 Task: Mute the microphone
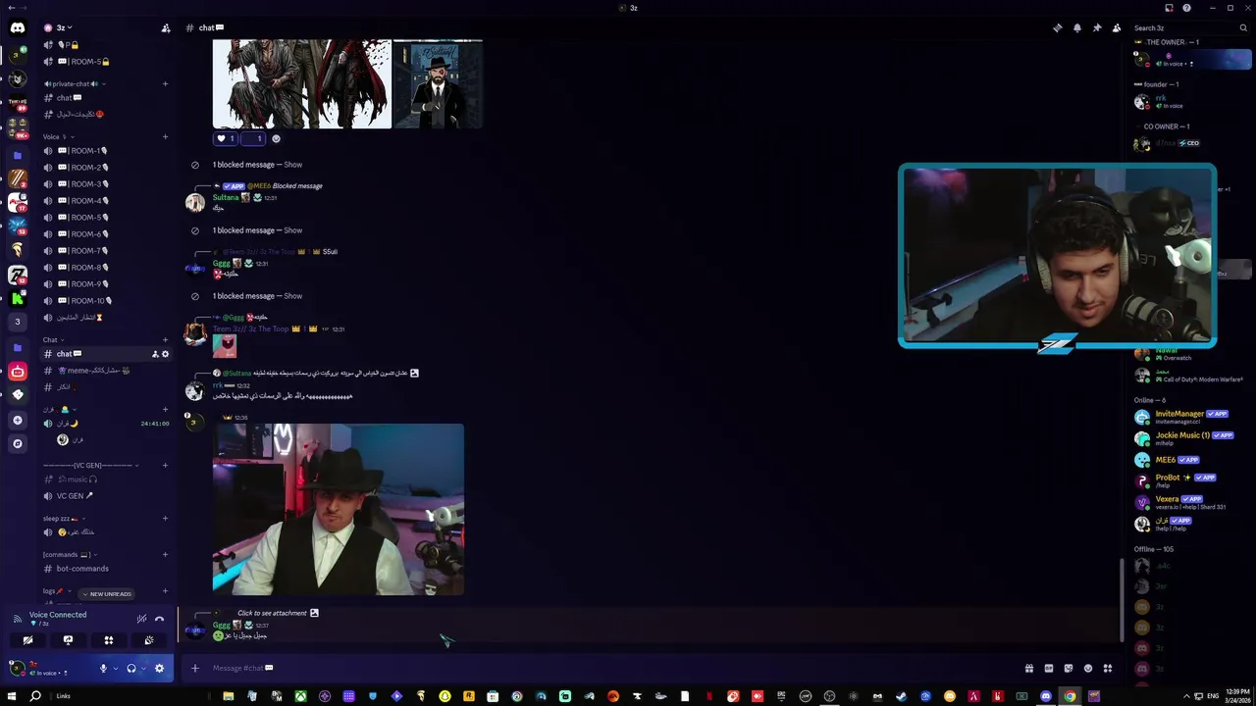click(103, 669)
